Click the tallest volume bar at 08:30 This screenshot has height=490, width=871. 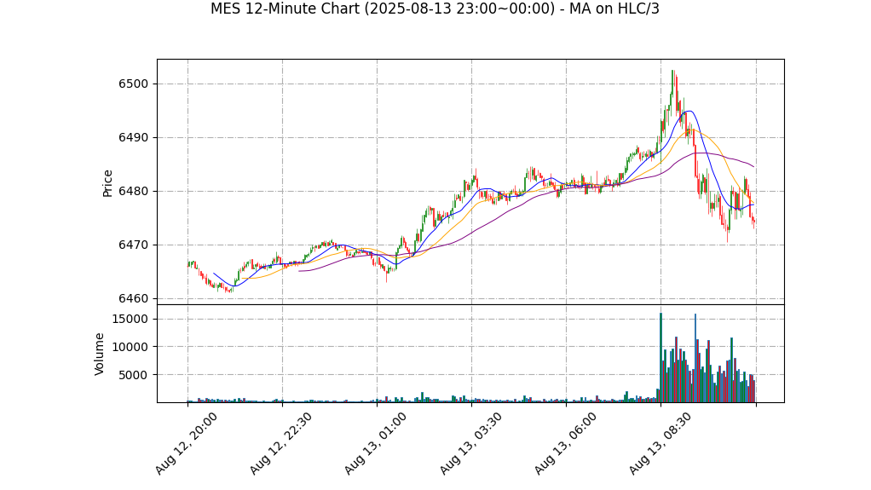pos(661,358)
